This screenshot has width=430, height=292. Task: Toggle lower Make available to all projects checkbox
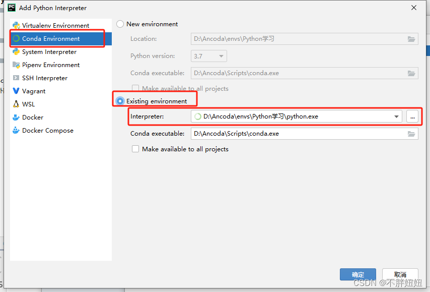135,149
